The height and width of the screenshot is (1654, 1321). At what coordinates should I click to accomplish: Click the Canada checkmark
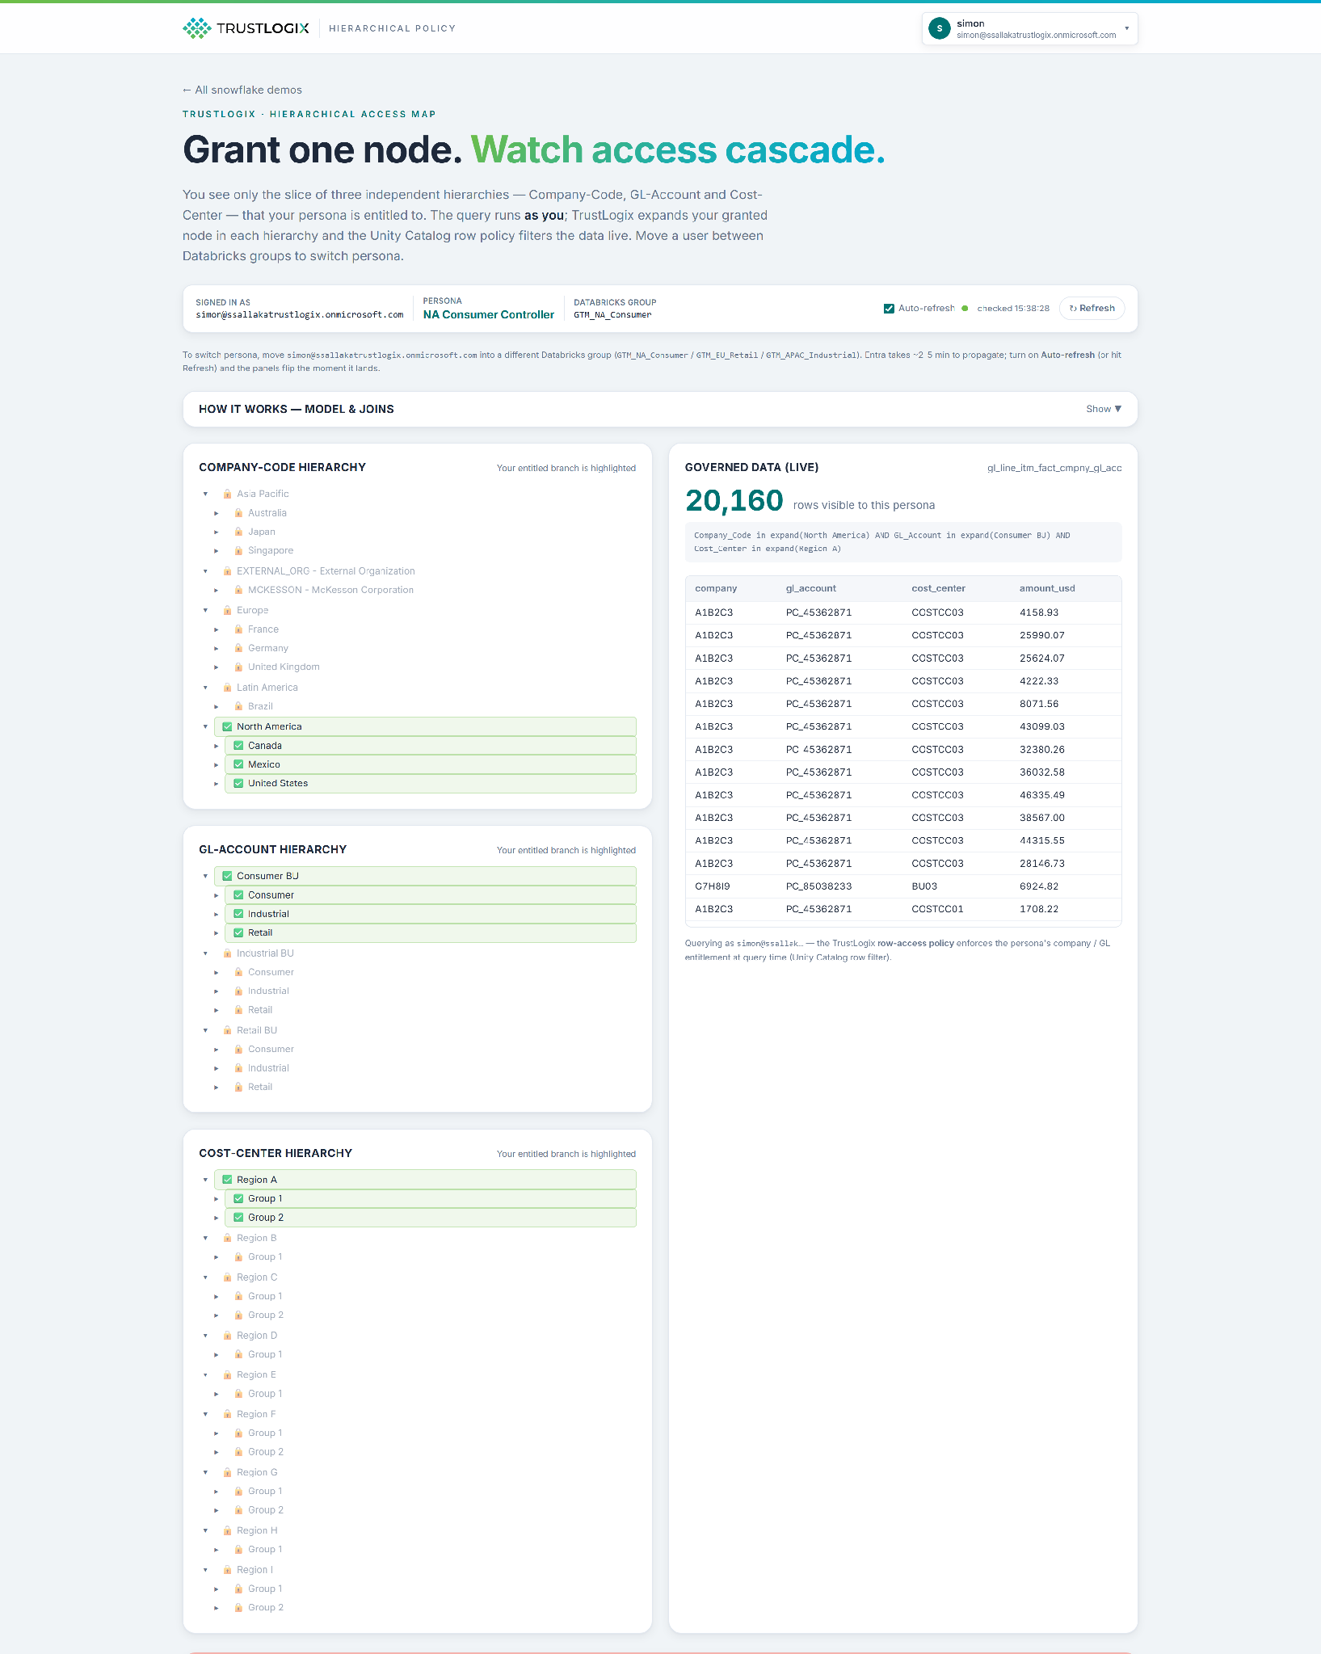pyautogui.click(x=238, y=746)
